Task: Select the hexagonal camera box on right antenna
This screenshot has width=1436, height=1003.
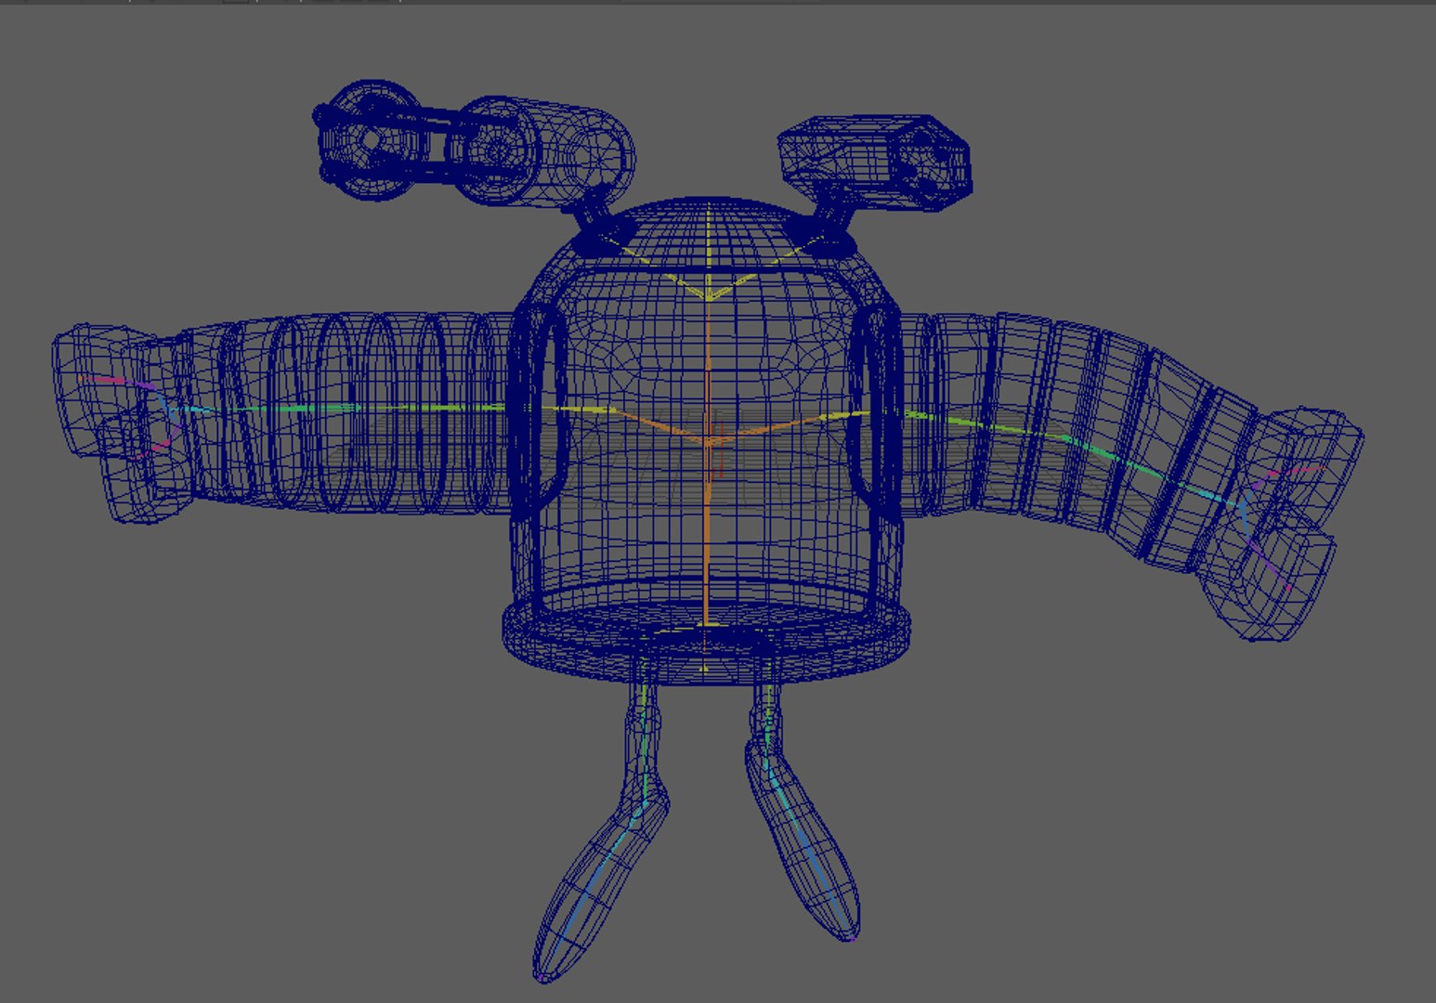Action: (873, 164)
